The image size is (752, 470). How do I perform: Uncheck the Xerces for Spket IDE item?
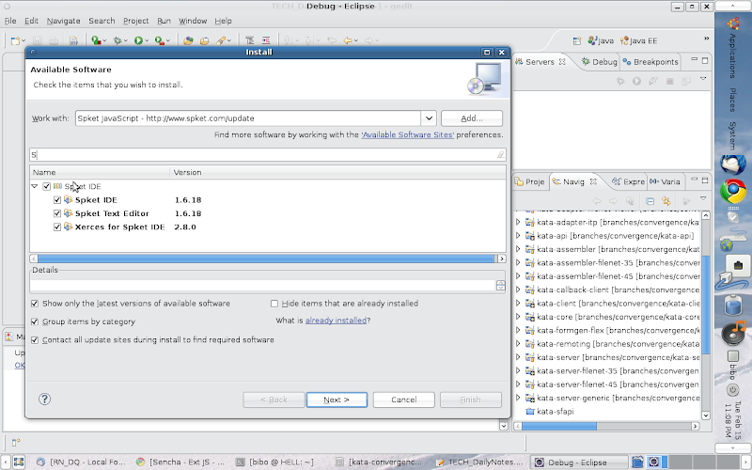pos(57,227)
